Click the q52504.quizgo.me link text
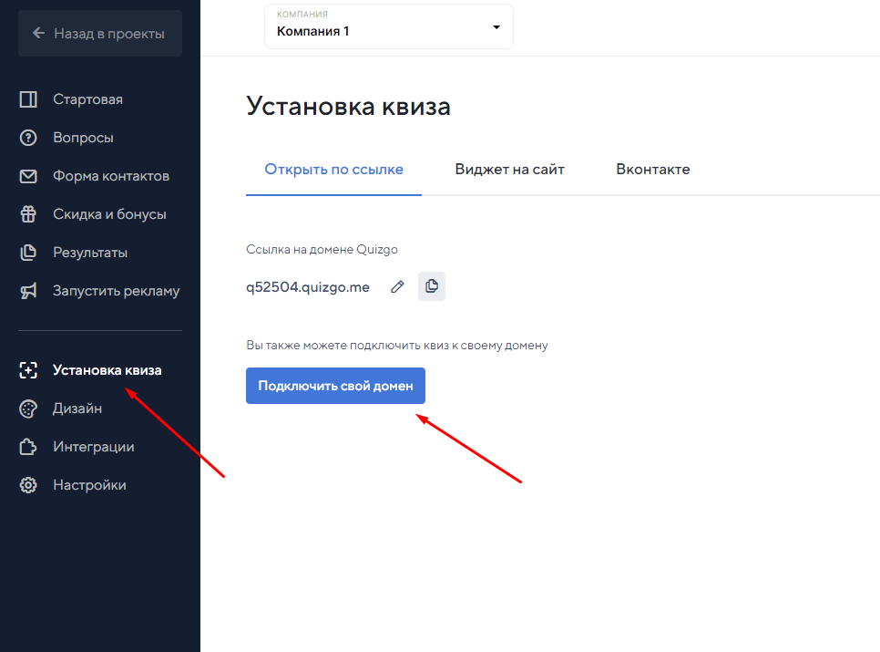The width and height of the screenshot is (880, 652). pyautogui.click(x=308, y=287)
